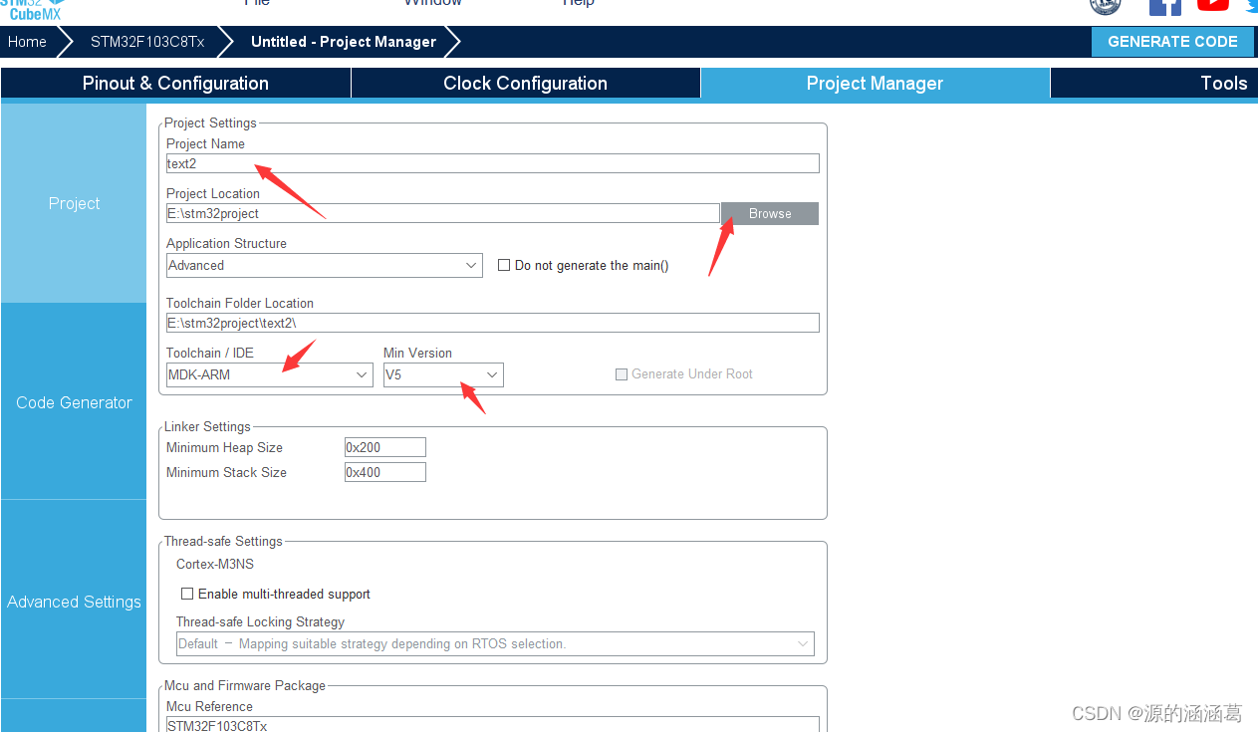Click the Mcu and Firmware Package title
This screenshot has height=732, width=1258.
pos(245,686)
